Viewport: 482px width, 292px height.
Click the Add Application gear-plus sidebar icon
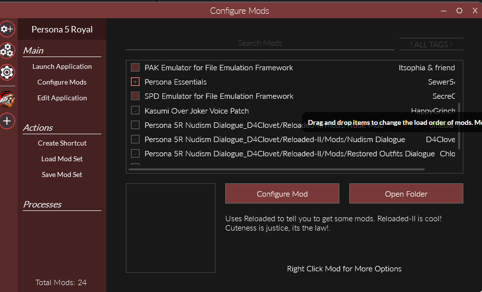coord(7,29)
